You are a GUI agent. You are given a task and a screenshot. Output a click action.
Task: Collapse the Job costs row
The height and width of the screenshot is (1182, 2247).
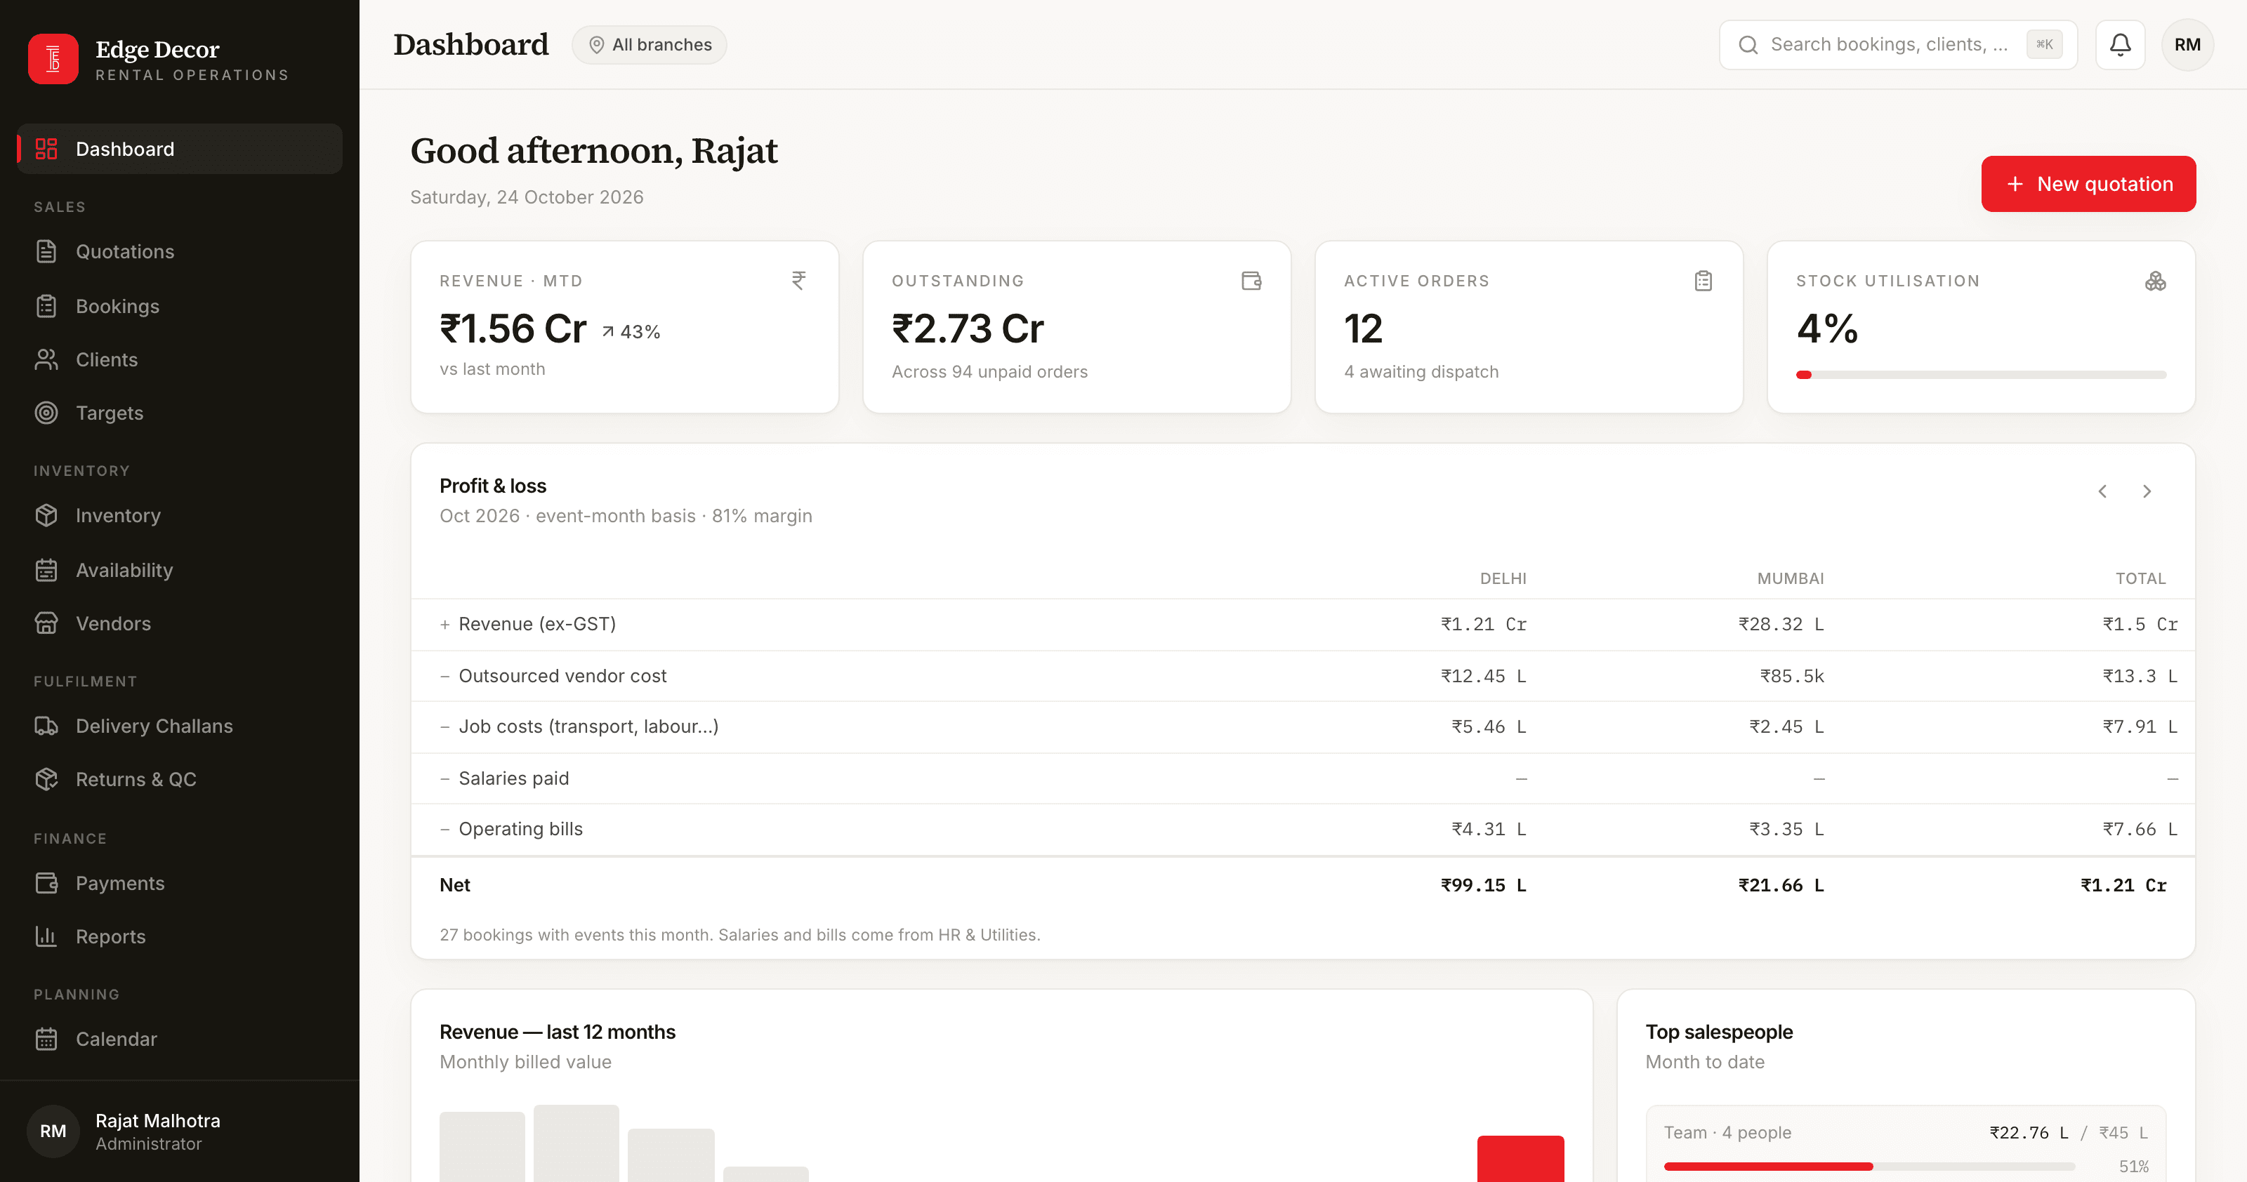tap(445, 727)
